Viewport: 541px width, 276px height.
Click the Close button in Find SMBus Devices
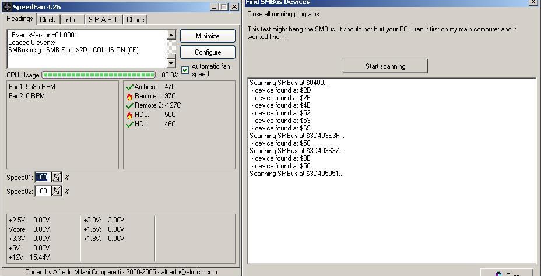coord(507,273)
